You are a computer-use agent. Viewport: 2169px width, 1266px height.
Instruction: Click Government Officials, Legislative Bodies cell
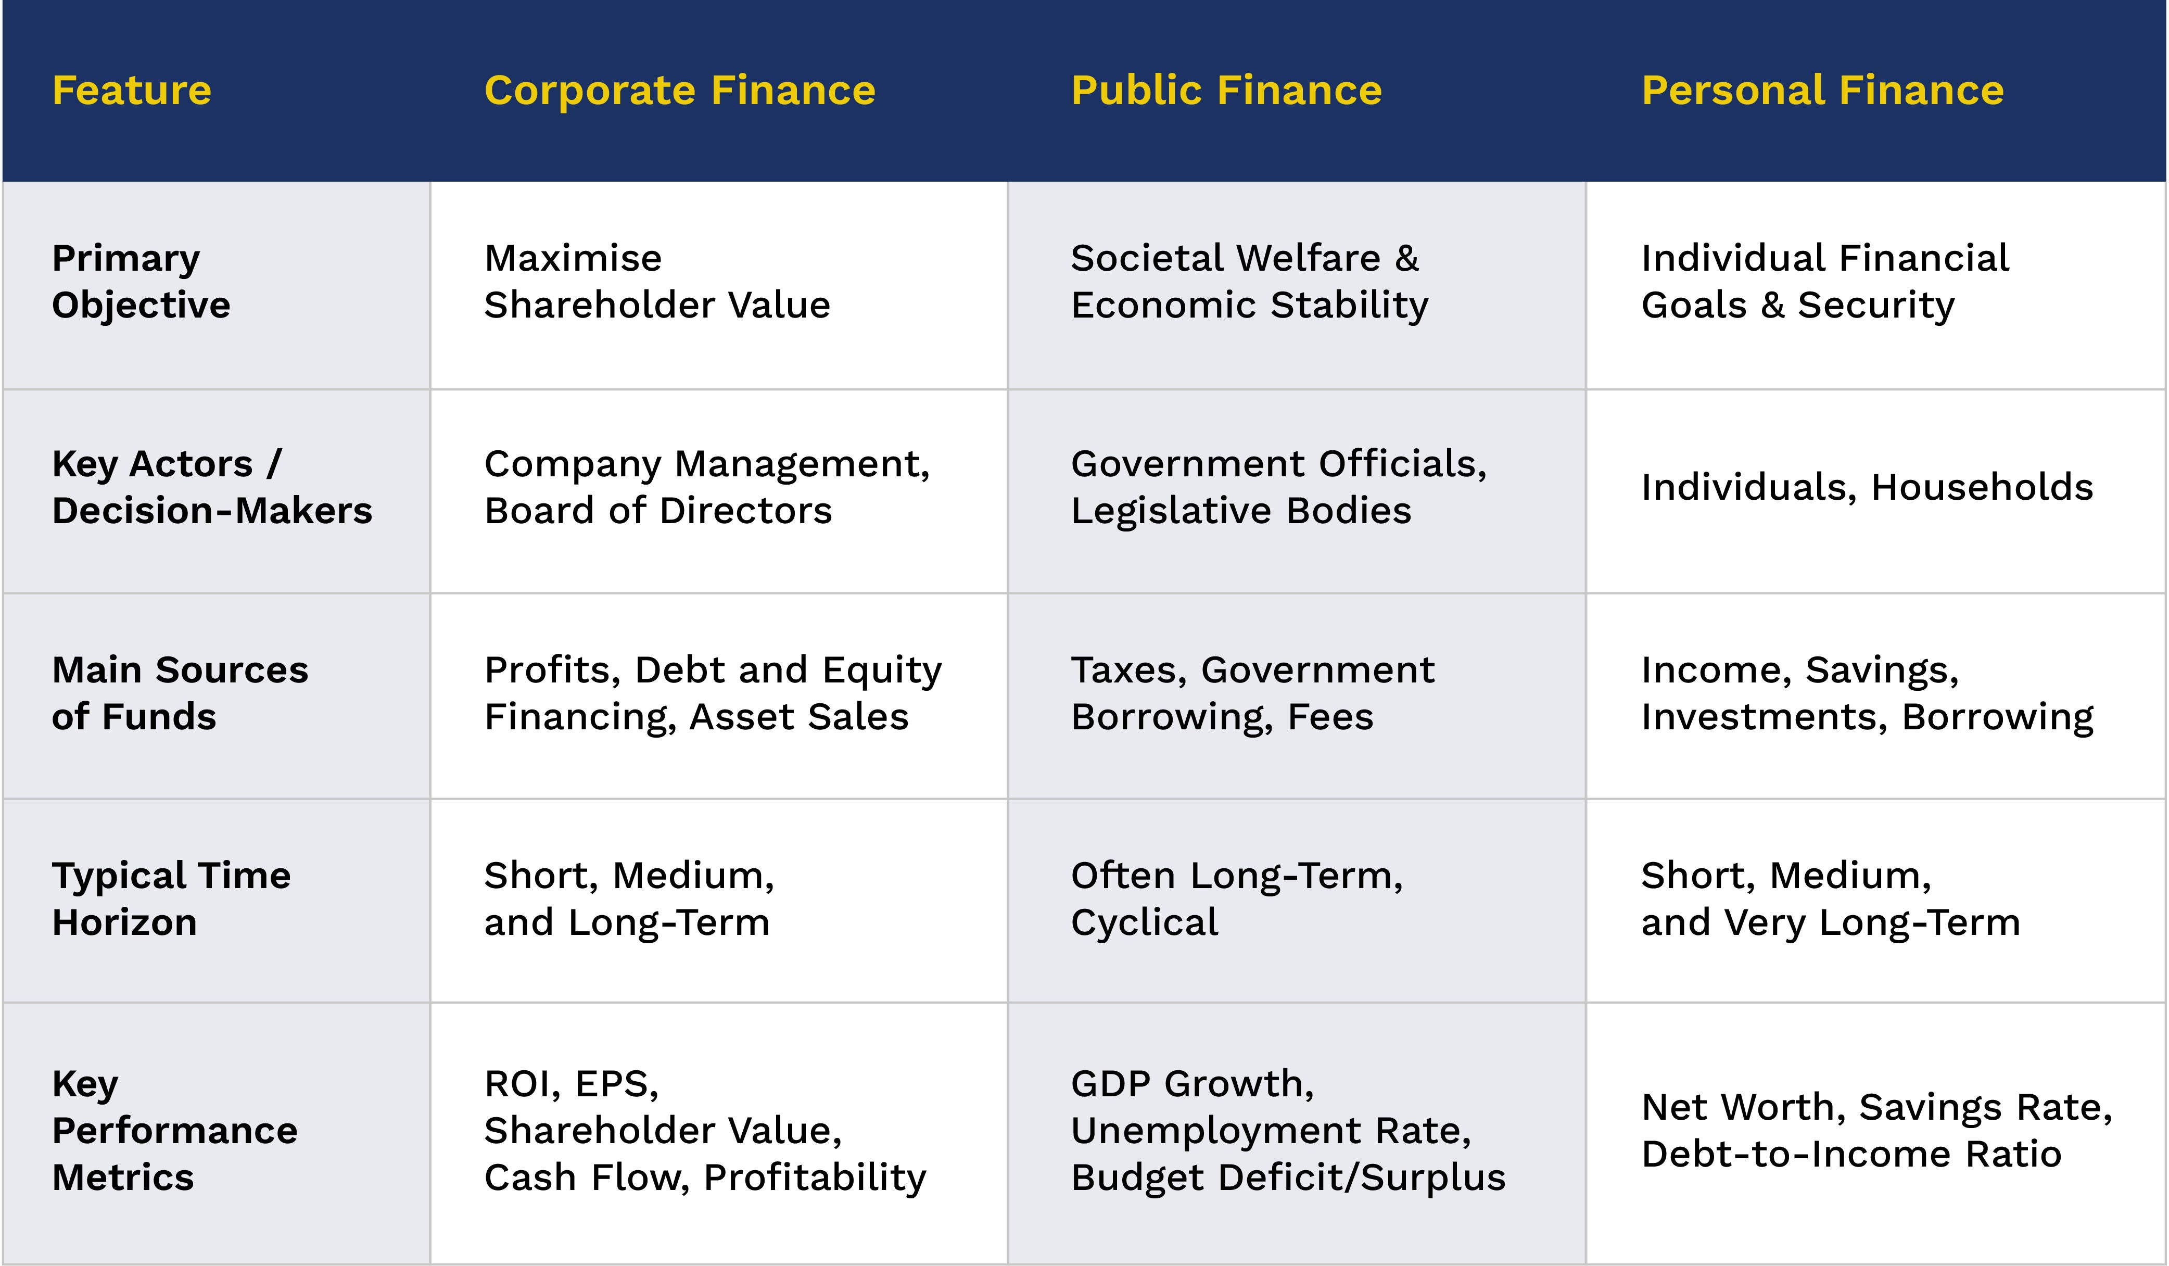click(1278, 487)
